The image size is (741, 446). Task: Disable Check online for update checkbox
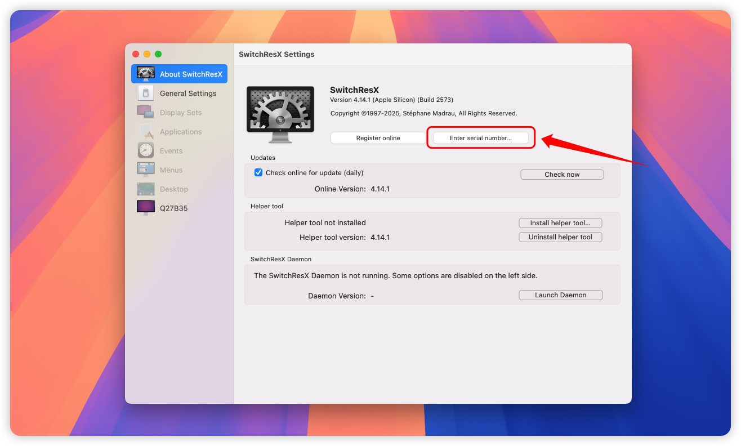pyautogui.click(x=258, y=173)
